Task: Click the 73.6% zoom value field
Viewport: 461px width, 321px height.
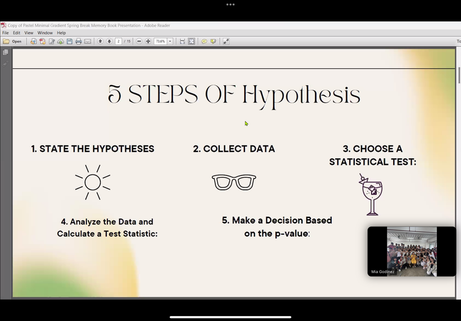Action: [x=160, y=41]
